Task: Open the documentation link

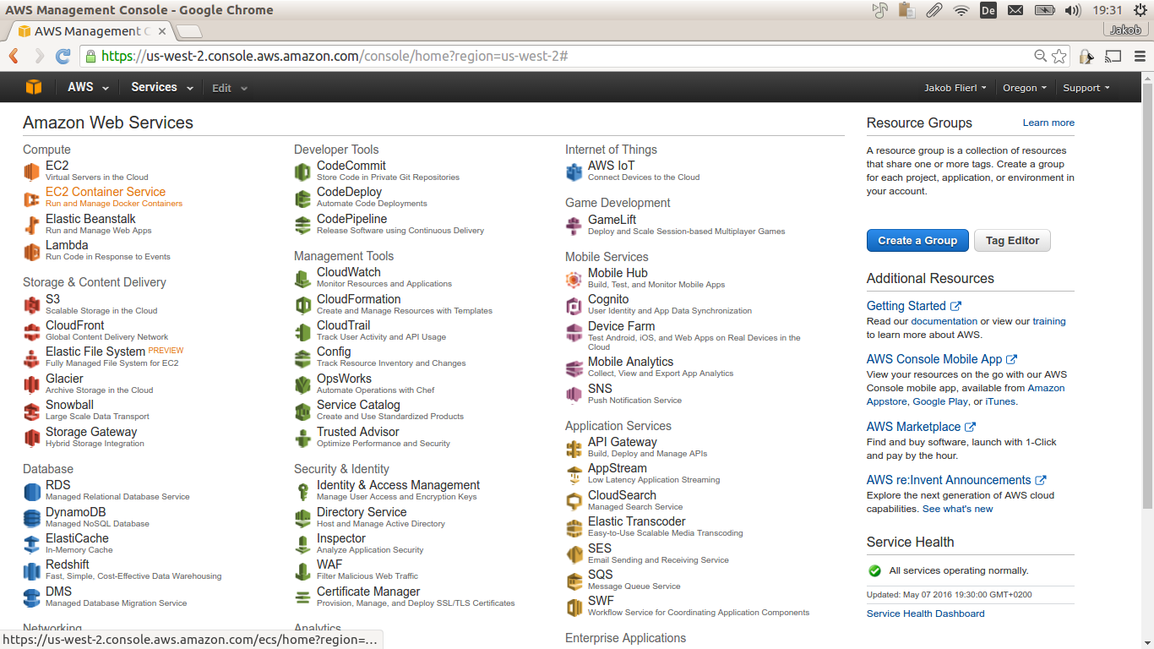Action: tap(944, 321)
